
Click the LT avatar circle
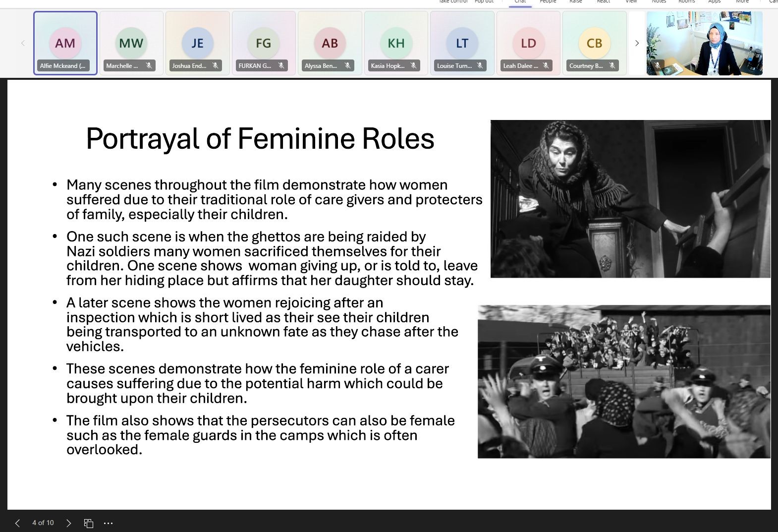point(462,43)
